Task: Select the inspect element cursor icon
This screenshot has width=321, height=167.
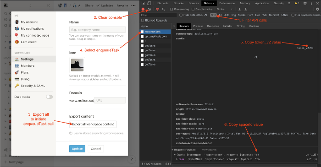Action: coord(143,3)
